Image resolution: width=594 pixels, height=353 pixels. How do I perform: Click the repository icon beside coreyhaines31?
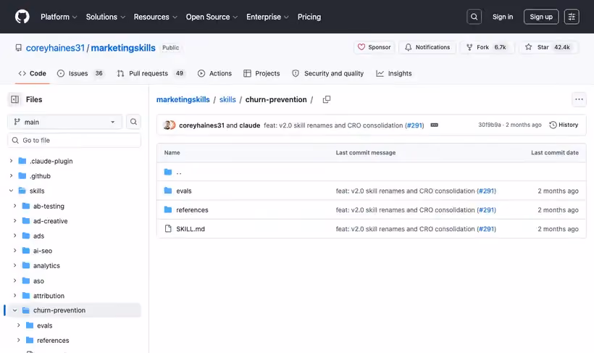click(18, 48)
